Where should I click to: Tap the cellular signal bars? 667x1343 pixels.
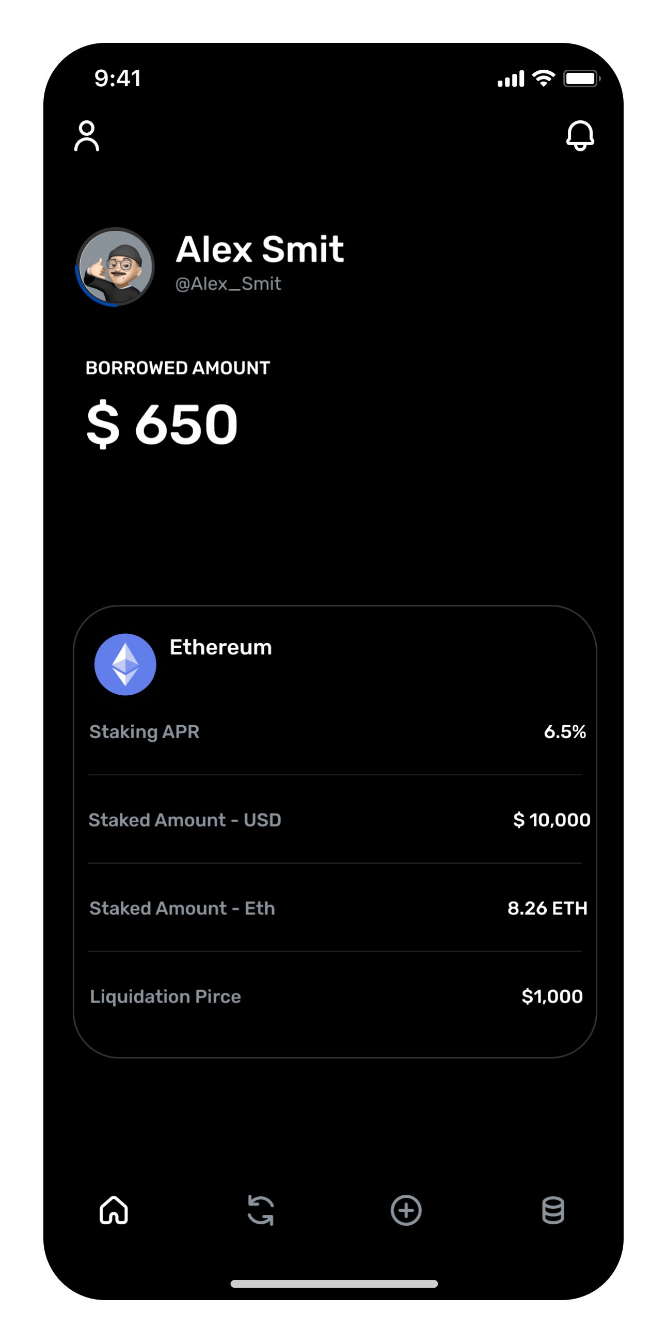click(x=511, y=79)
